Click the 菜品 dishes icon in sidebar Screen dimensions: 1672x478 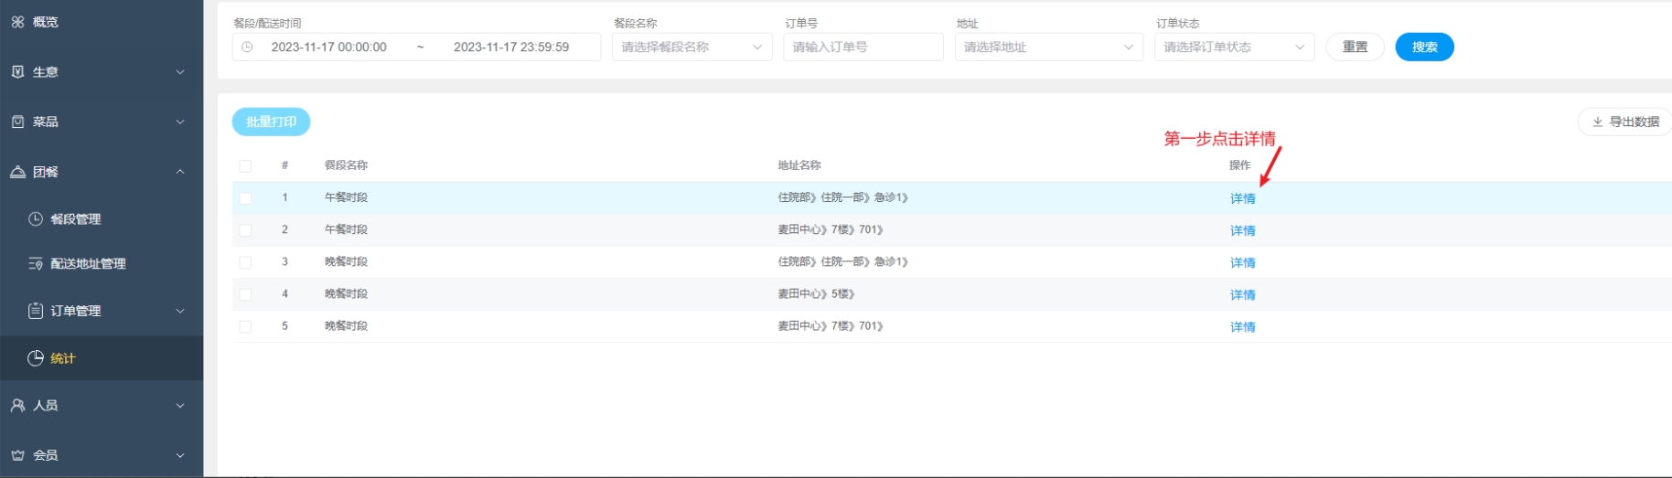tap(17, 122)
